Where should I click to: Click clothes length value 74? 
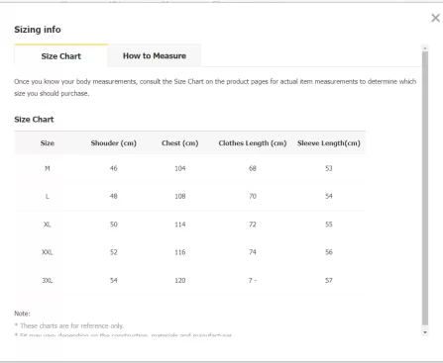coord(253,252)
